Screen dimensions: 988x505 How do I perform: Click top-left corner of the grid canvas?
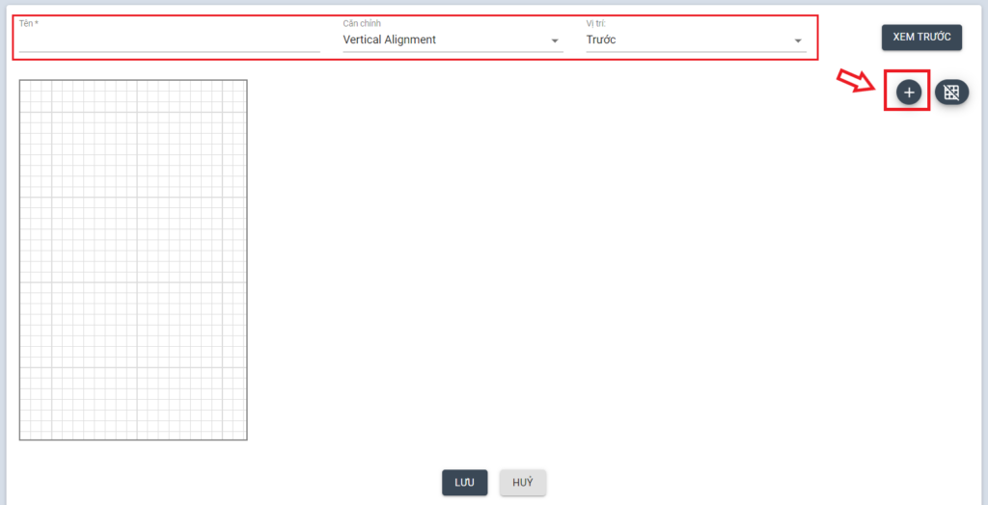21,82
